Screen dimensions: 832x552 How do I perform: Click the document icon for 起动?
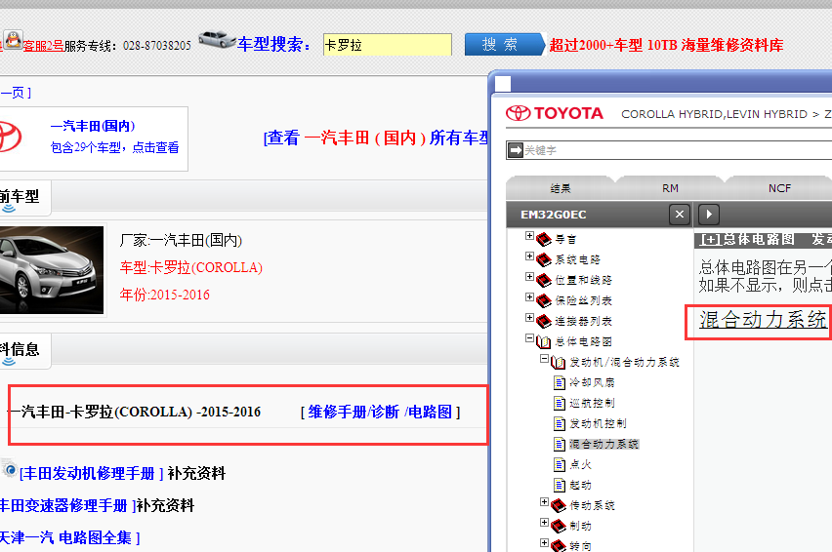pyautogui.click(x=560, y=486)
